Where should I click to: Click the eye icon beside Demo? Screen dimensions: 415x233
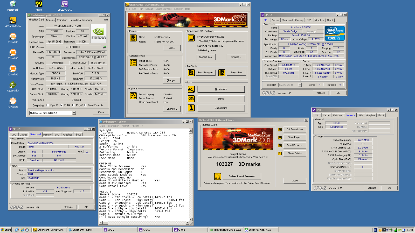click(x=191, y=99)
